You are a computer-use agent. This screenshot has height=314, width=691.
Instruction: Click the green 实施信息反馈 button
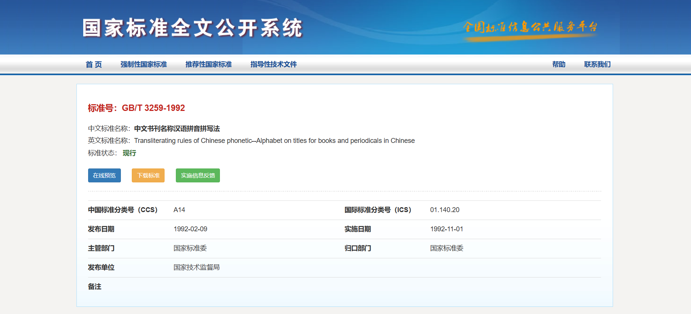[198, 176]
